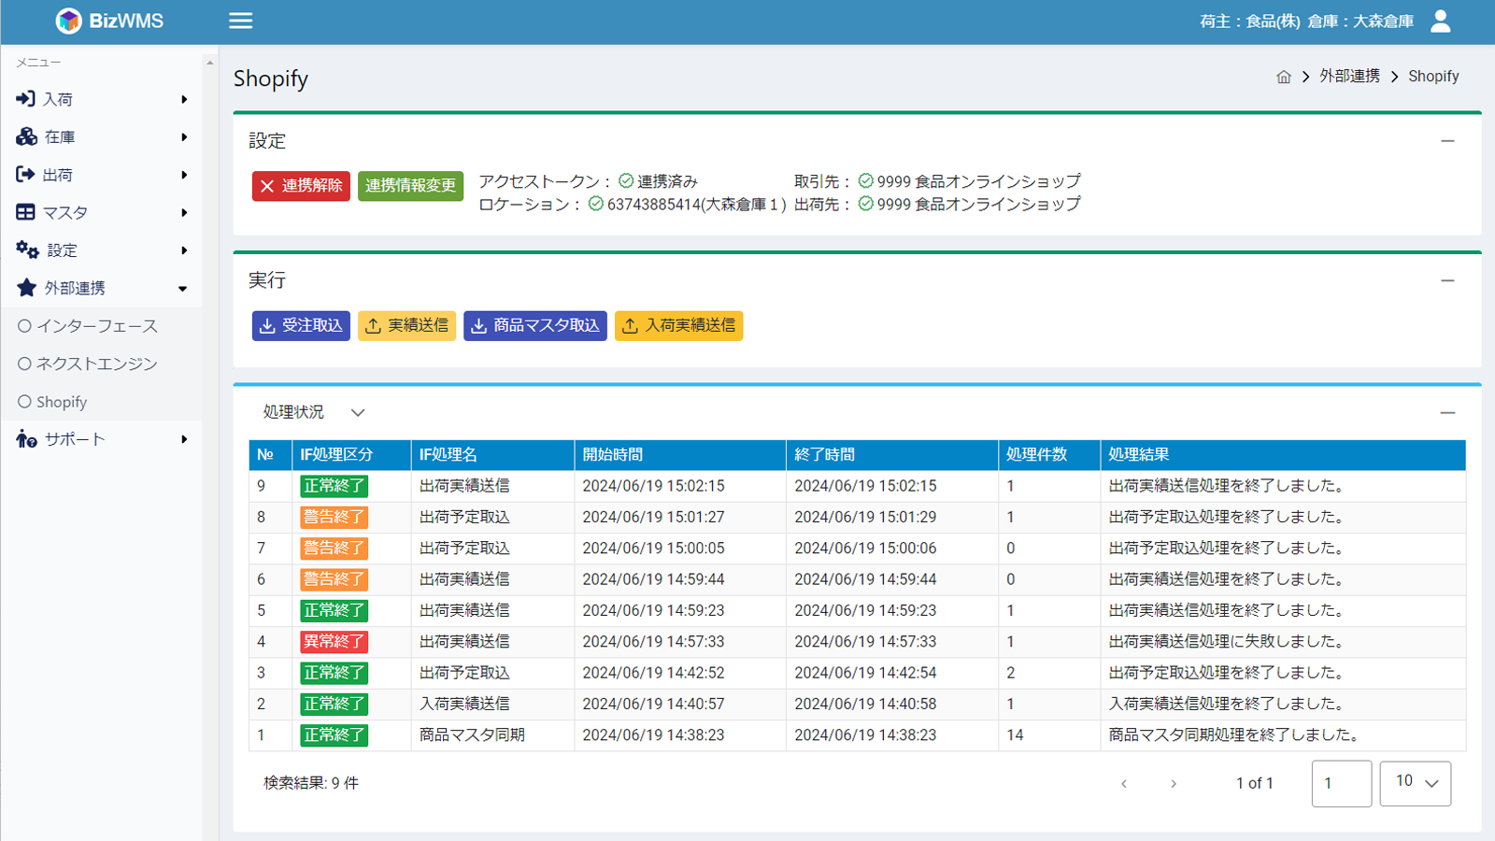This screenshot has width=1495, height=841.
Task: Click 商品マスタ同期 in row 1
Action: coord(472,735)
